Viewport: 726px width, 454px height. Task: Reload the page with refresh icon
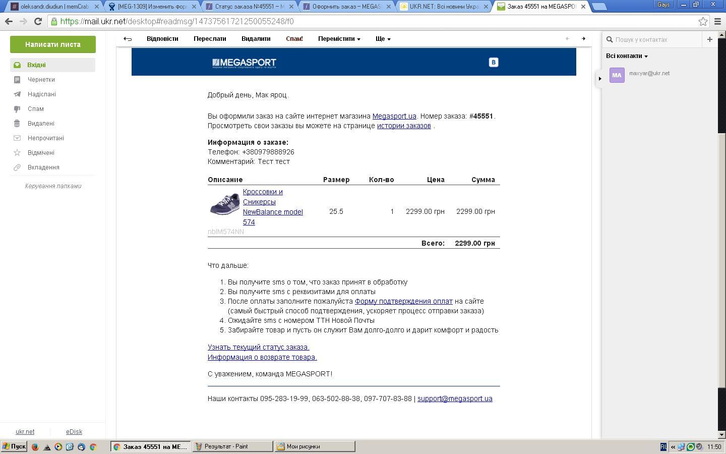pyautogui.click(x=38, y=21)
